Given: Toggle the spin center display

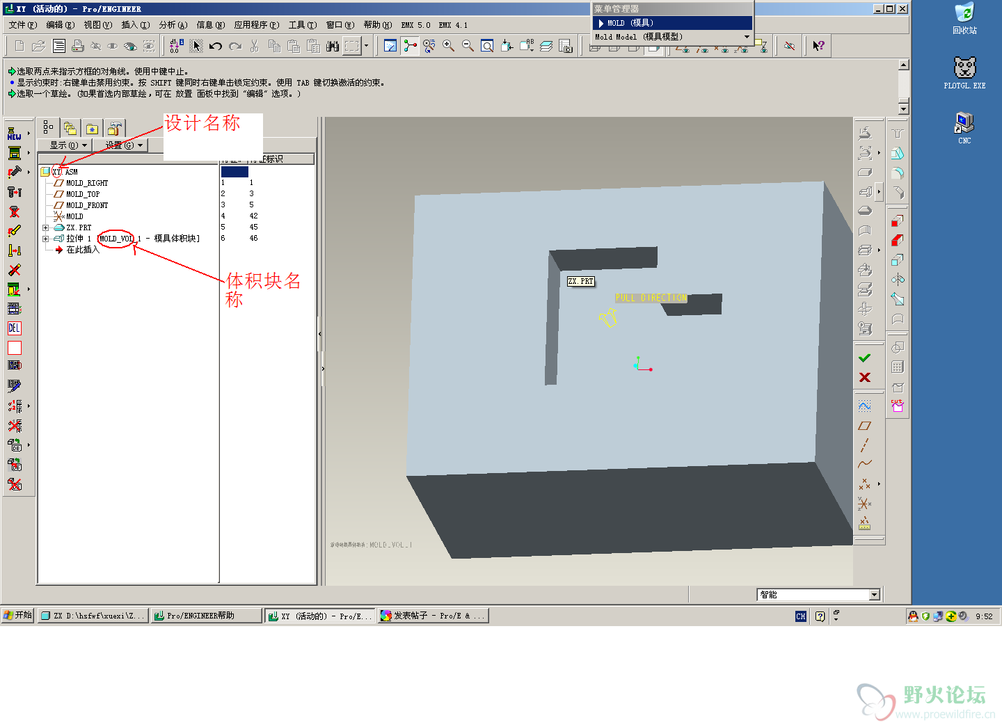Looking at the screenshot, I should tap(410, 46).
